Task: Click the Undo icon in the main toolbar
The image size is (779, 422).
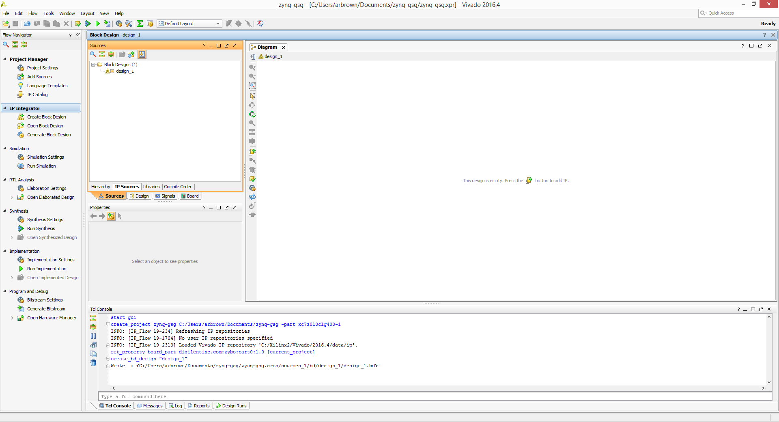Action: 27,24
